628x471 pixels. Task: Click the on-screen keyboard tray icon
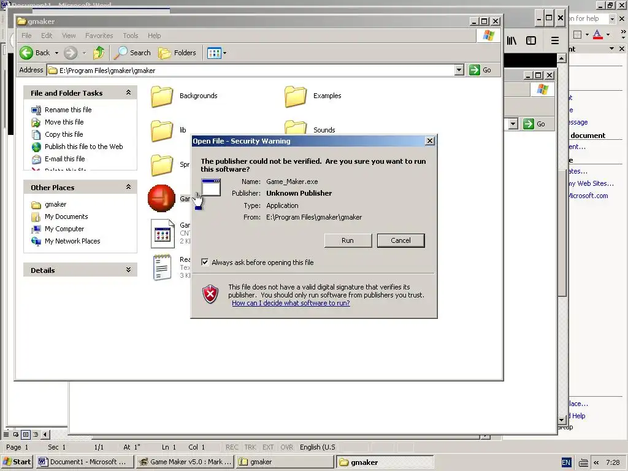click(583, 462)
